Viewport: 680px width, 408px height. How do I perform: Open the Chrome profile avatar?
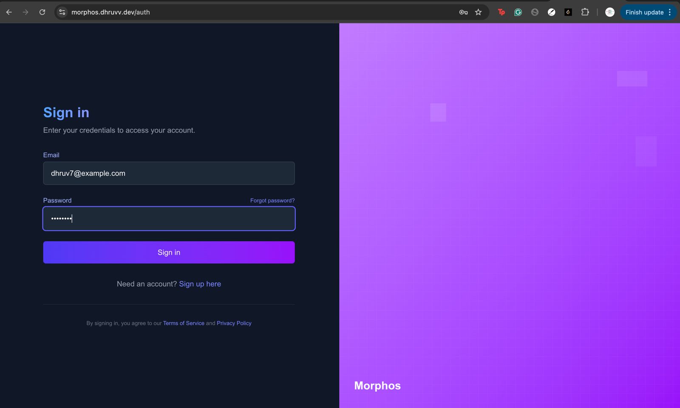pyautogui.click(x=610, y=12)
